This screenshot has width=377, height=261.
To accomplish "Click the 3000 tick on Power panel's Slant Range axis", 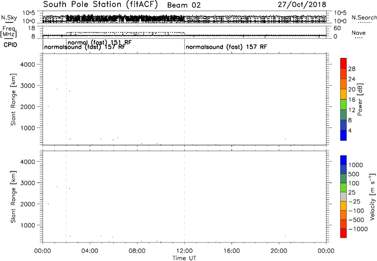I will 28,86.
